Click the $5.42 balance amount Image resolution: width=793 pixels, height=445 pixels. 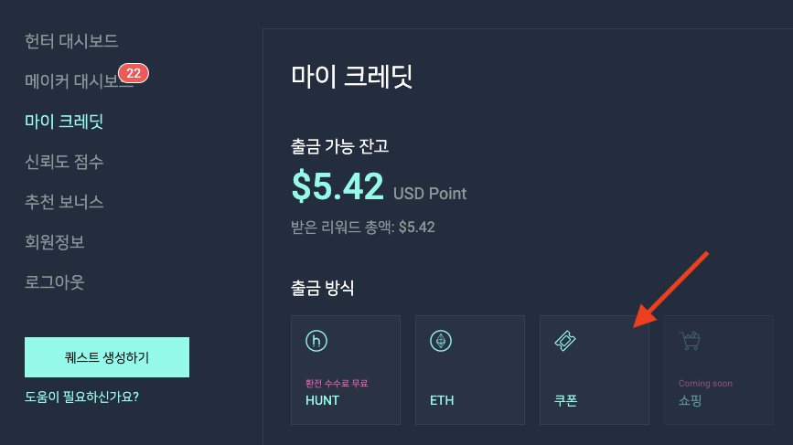coord(338,186)
